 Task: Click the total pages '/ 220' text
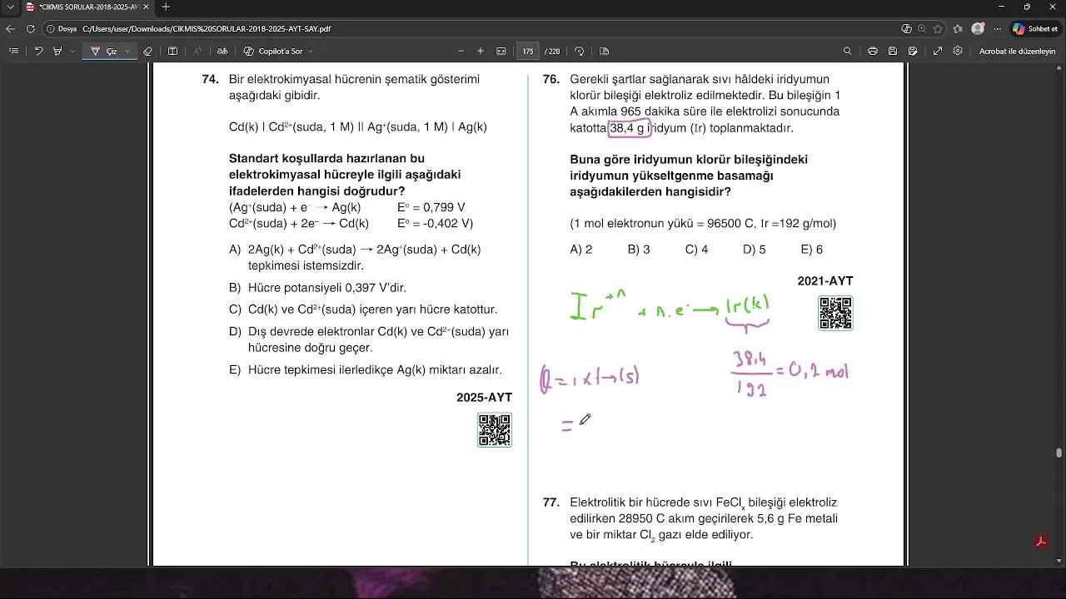click(x=552, y=51)
